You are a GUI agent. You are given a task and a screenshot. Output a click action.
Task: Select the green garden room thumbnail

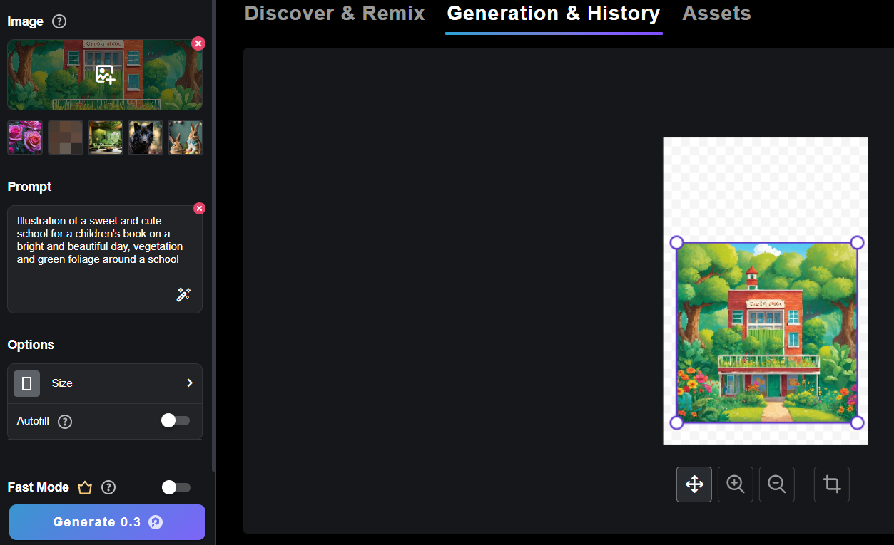106,137
